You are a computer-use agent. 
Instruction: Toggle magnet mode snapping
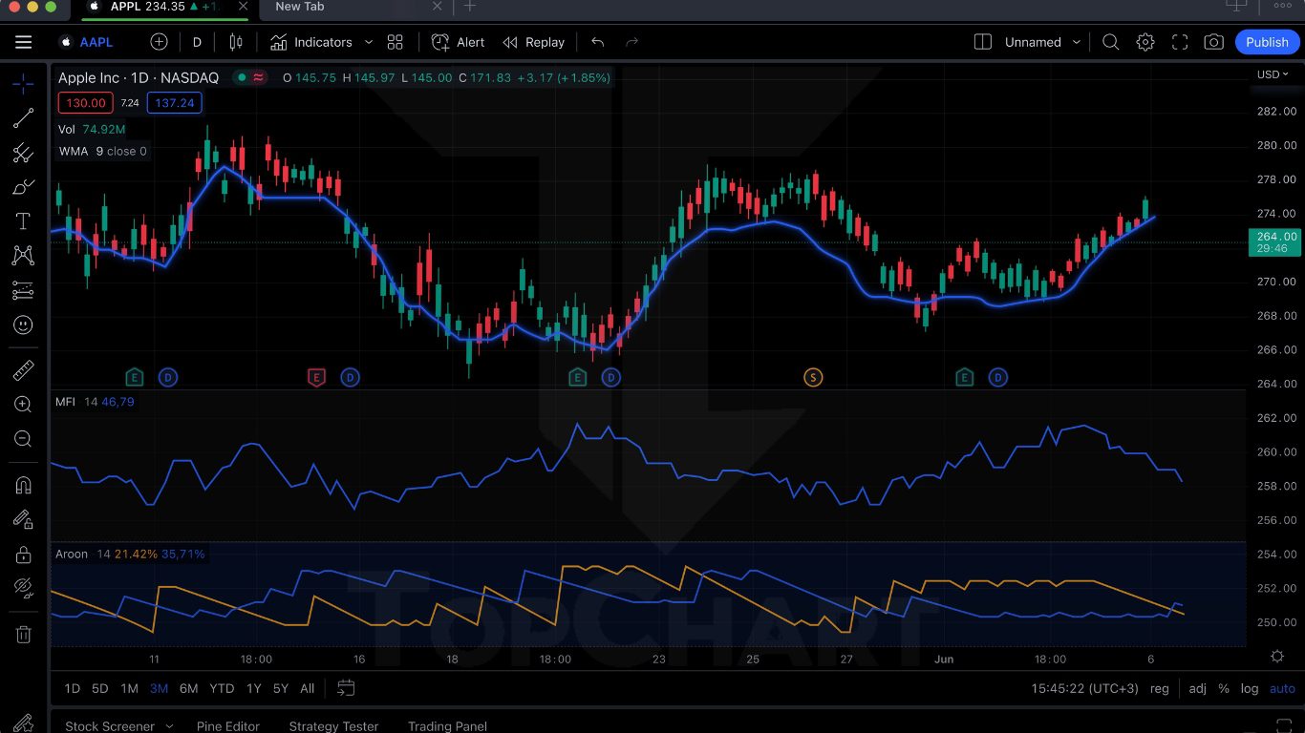[23, 485]
